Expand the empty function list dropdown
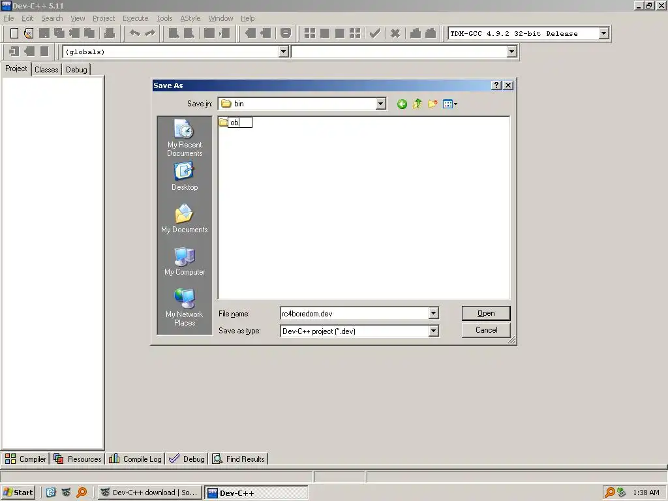Screen dimensions: 668x501 [511, 52]
